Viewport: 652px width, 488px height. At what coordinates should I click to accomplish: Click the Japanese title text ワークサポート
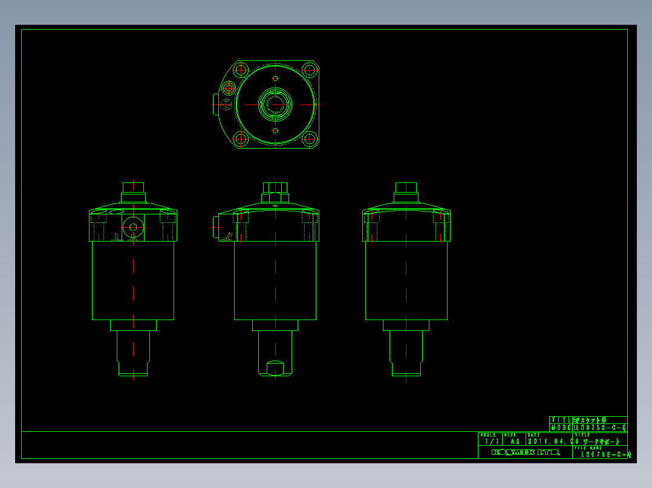(x=601, y=442)
